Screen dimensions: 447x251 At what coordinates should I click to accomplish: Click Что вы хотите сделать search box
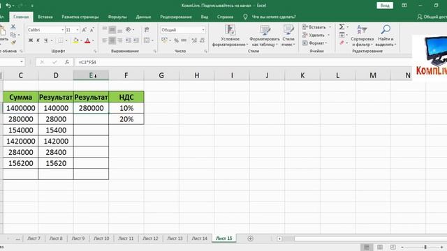click(274, 17)
